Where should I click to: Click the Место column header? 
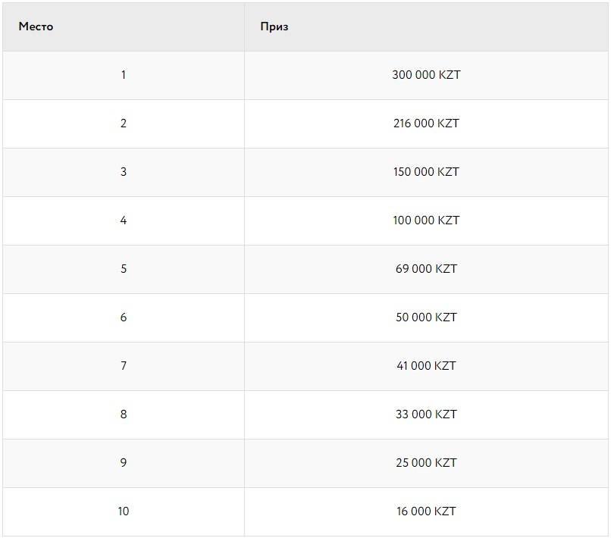coord(36,27)
